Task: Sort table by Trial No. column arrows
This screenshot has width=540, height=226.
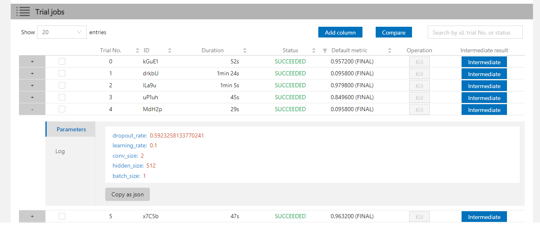Action: point(137,51)
